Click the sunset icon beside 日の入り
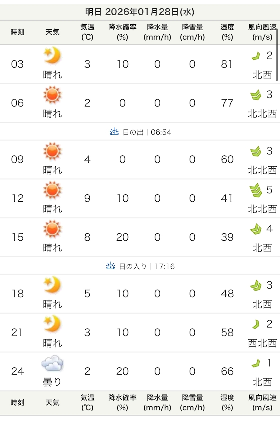This screenshot has height=422, width=280. pyautogui.click(x=111, y=266)
